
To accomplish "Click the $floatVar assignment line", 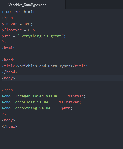I will [x=19, y=30].
